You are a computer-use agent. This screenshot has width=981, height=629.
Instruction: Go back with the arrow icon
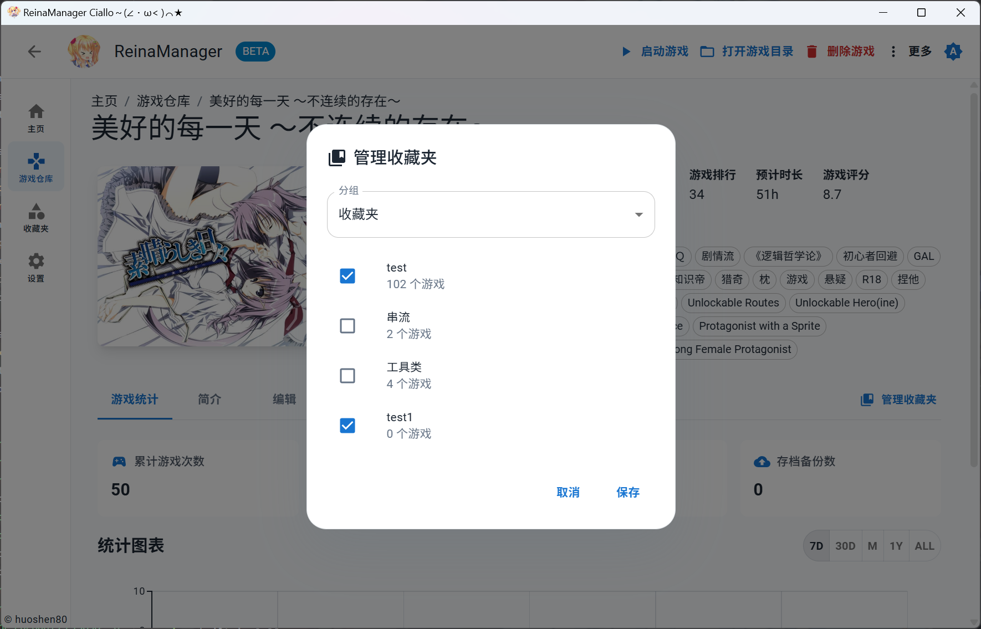click(34, 52)
